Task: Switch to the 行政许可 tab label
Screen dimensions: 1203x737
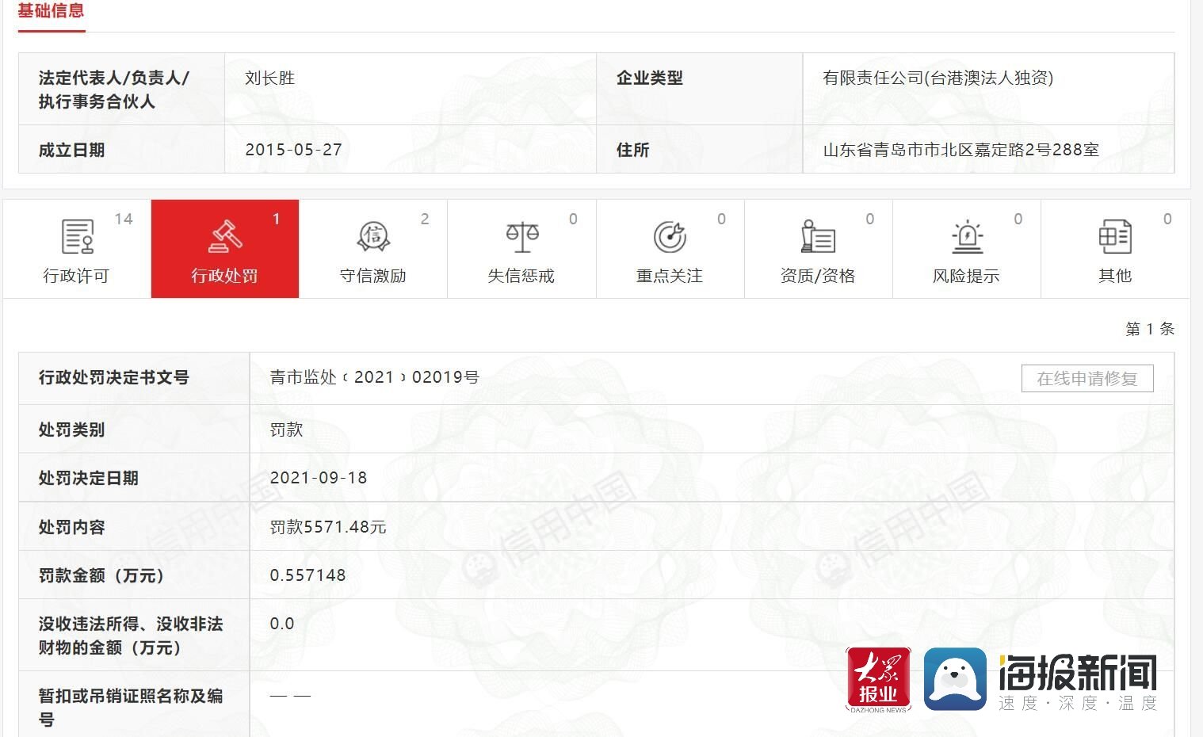Action: (76, 276)
